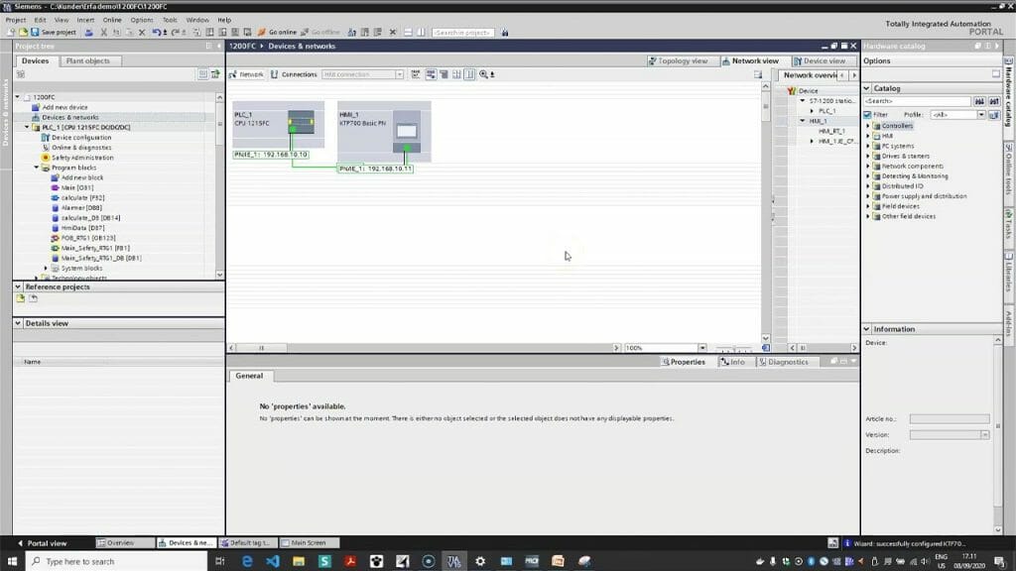Image resolution: width=1016 pixels, height=571 pixels.
Task: Click the Connections button
Action: pyautogui.click(x=294, y=74)
